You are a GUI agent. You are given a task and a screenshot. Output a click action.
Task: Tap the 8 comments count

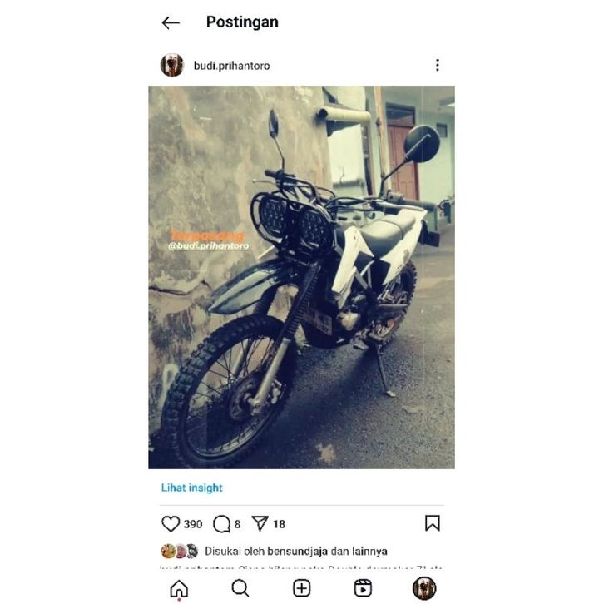pyautogui.click(x=238, y=524)
